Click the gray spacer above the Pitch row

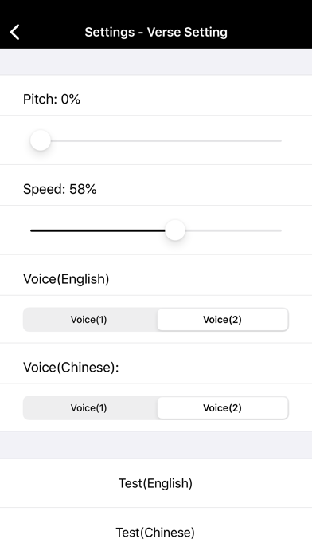(156, 61)
